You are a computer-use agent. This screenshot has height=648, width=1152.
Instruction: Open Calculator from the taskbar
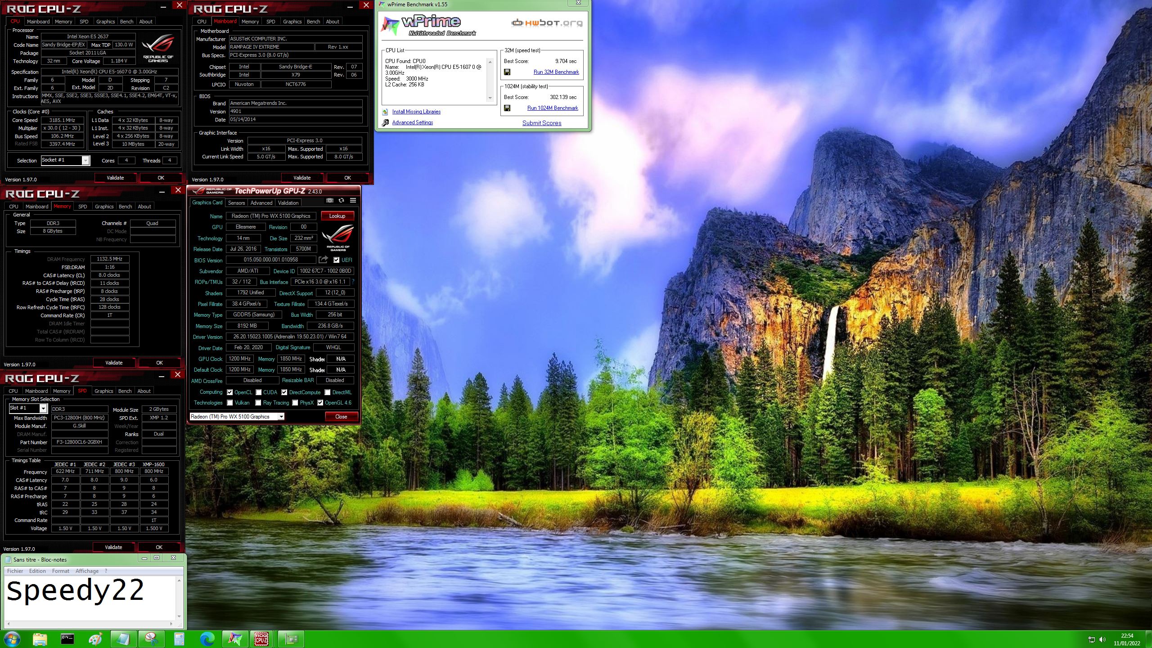(x=179, y=639)
